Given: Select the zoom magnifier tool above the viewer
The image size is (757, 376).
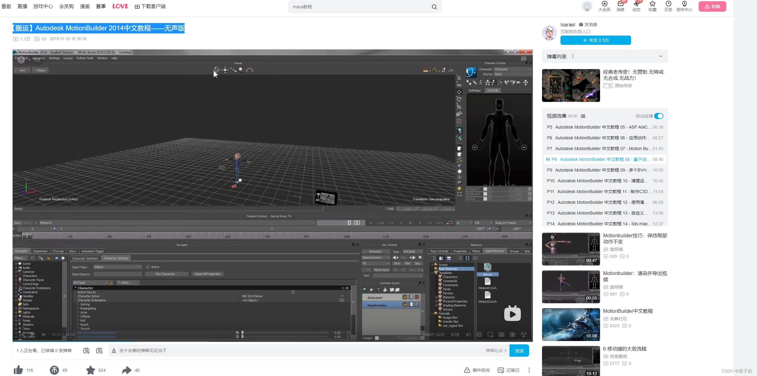Looking at the screenshot, I should click(241, 70).
